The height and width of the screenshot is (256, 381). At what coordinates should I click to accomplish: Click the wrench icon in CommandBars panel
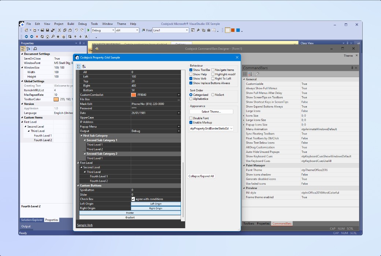point(257,74)
